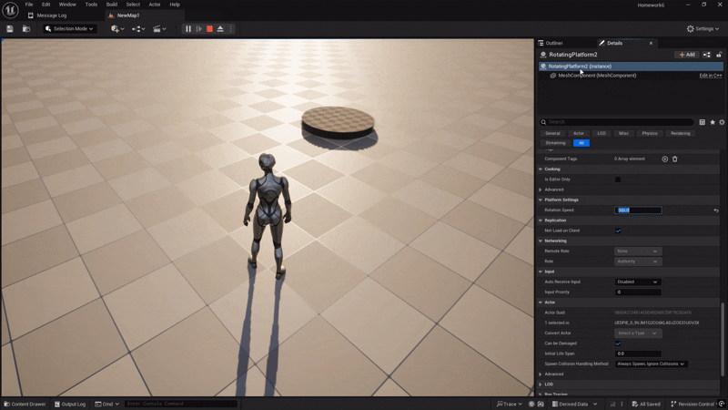Advance one frame with frame skip button

coord(199,29)
